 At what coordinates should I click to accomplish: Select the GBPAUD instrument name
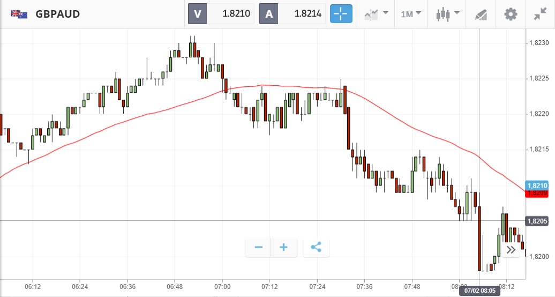58,14
